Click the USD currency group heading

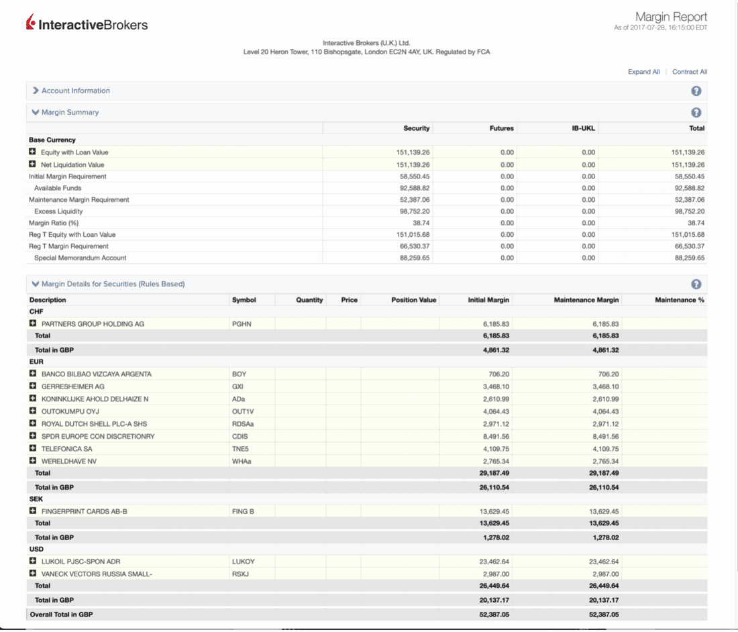click(36, 549)
